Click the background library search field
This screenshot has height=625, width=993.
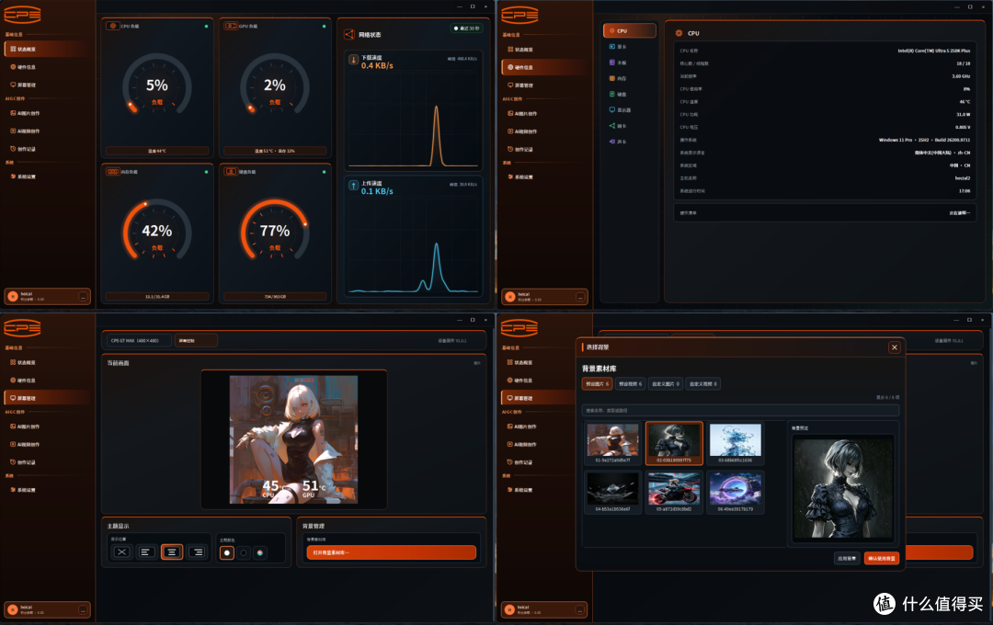click(x=740, y=410)
